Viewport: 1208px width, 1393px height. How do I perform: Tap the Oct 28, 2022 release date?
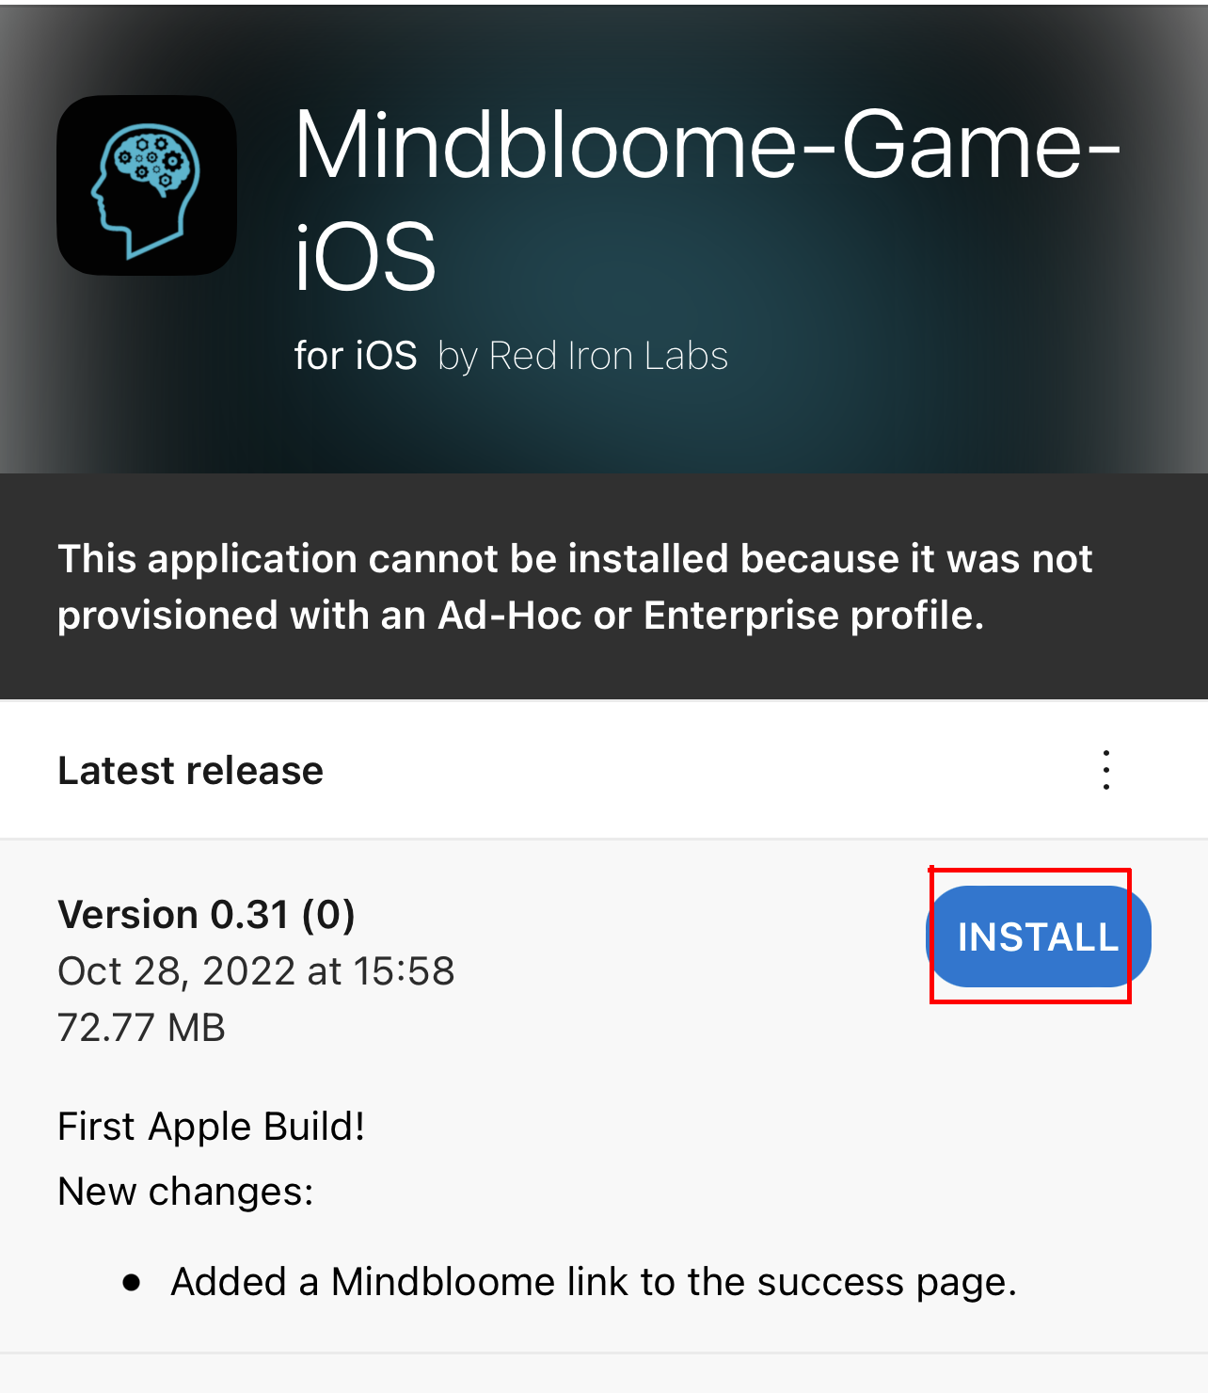(256, 970)
